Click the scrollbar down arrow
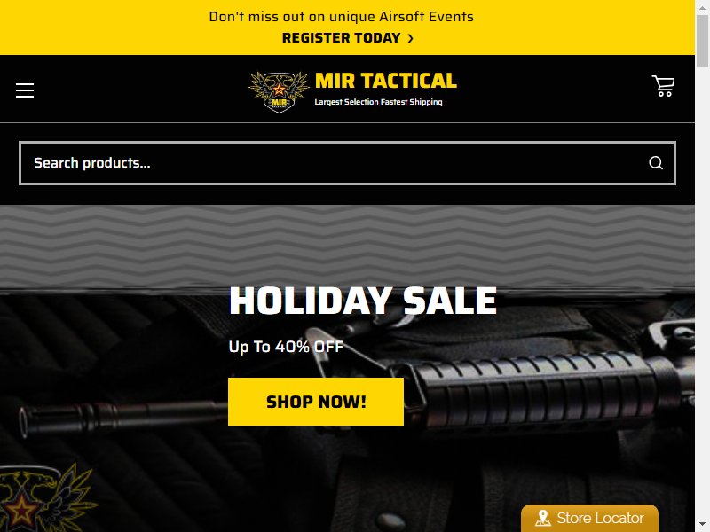The height and width of the screenshot is (532, 710). pyautogui.click(x=702, y=525)
